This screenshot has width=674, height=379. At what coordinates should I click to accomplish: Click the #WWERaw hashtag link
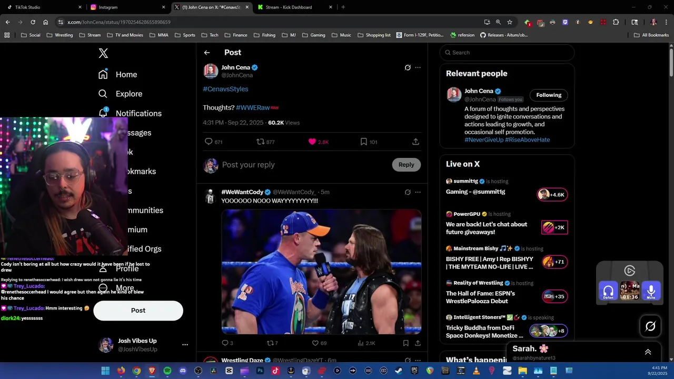click(253, 107)
